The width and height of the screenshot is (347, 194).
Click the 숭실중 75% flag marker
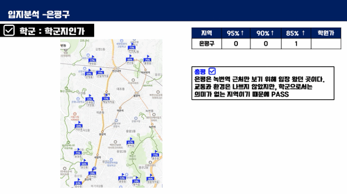[78, 153]
